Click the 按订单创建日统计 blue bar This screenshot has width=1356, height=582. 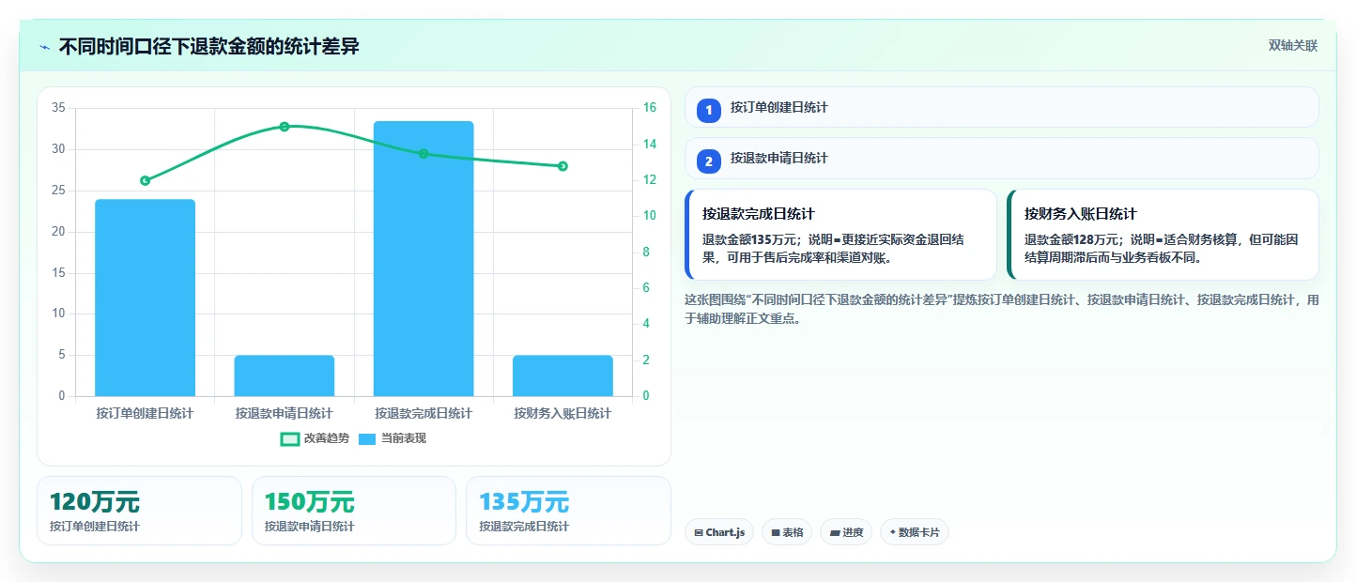click(x=145, y=298)
